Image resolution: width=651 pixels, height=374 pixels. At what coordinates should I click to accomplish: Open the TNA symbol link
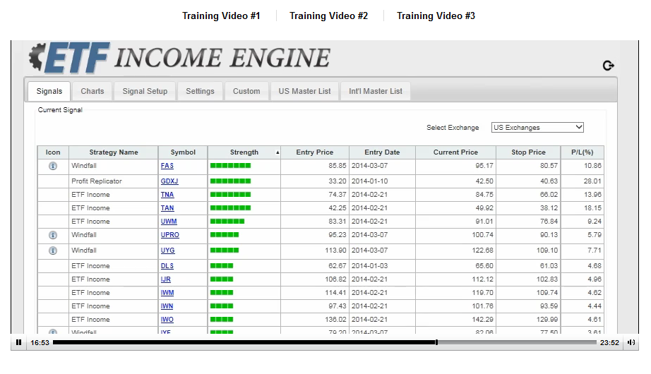tap(167, 195)
